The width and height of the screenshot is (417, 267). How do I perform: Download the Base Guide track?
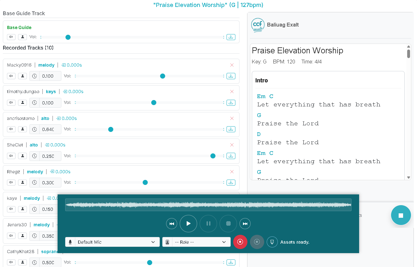click(x=231, y=37)
